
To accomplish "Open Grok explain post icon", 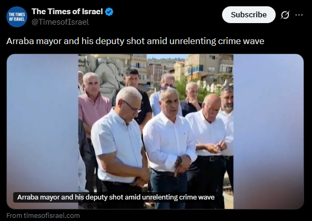I will 285,15.
